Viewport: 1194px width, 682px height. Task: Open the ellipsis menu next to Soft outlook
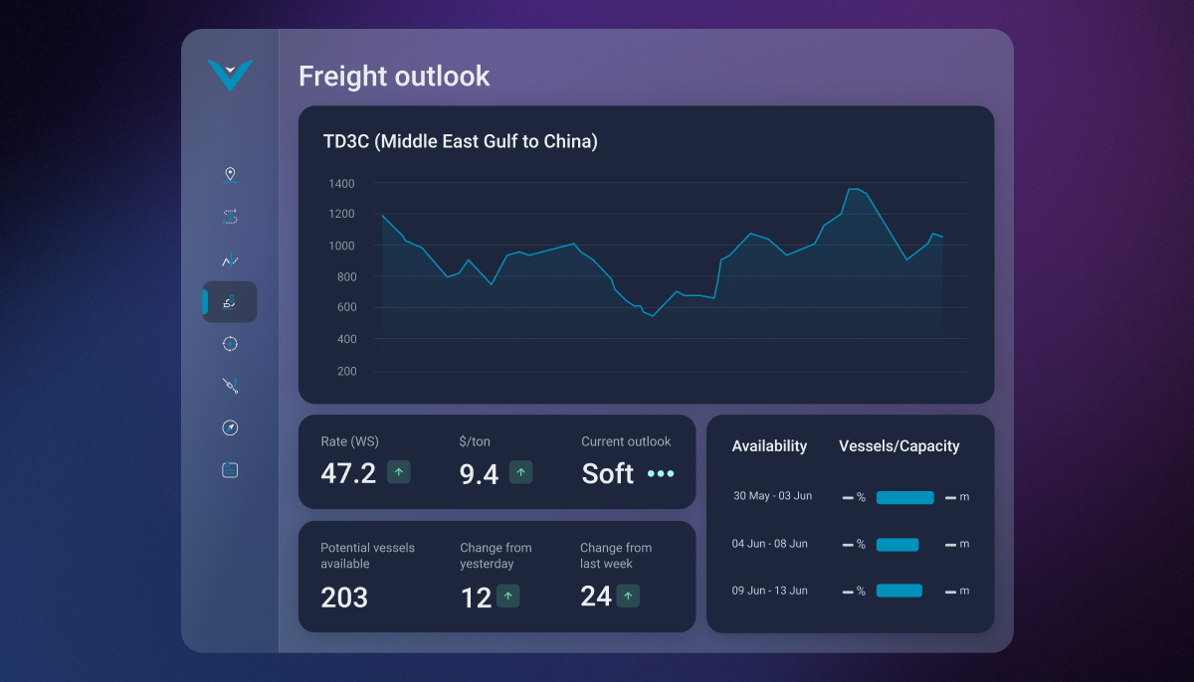point(661,475)
